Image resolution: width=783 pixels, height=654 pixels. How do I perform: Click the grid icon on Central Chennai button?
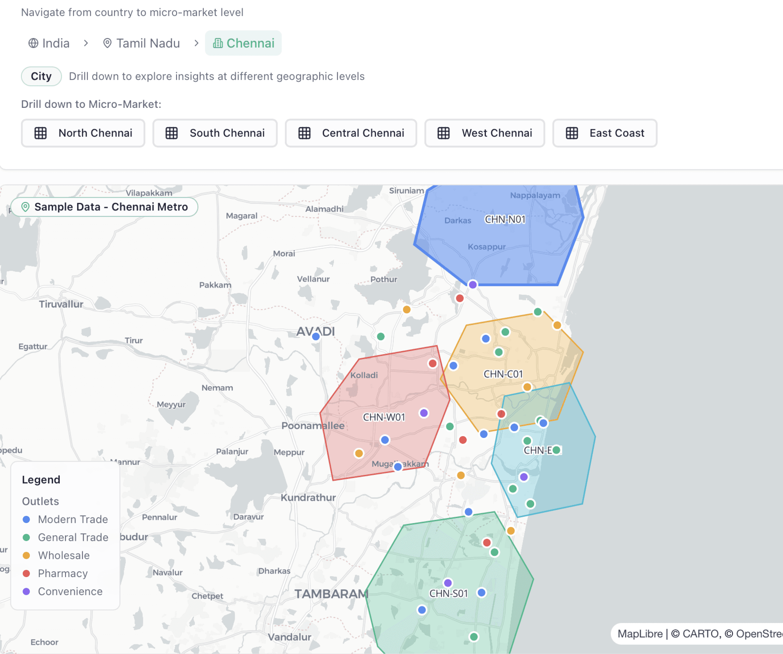(x=304, y=133)
